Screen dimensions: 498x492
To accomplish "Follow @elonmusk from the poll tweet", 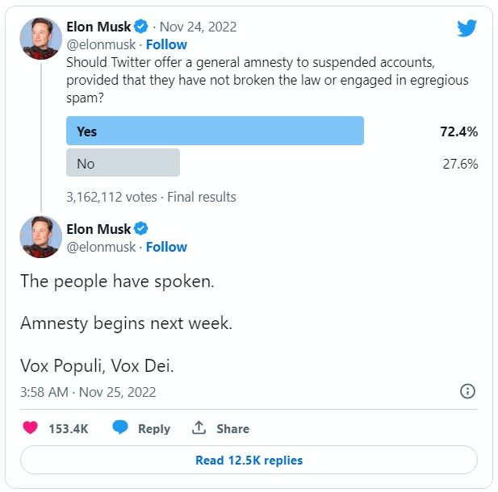I will pos(166,44).
